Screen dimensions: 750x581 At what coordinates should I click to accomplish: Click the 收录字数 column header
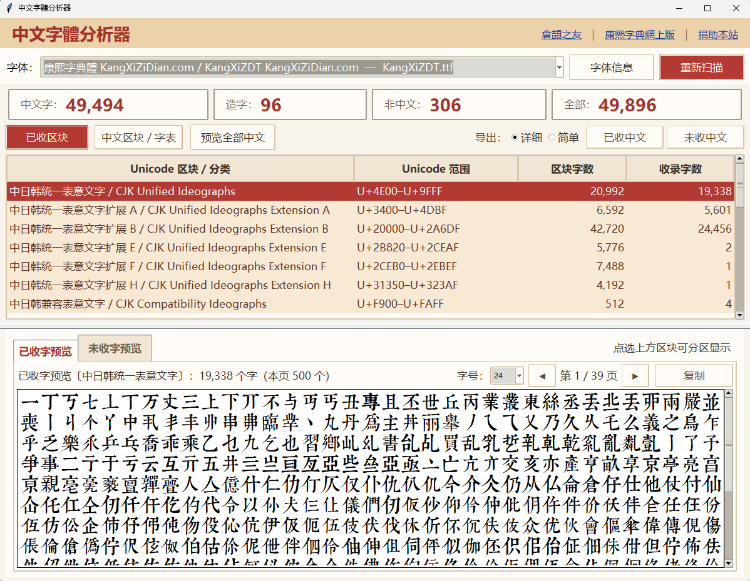coord(680,169)
